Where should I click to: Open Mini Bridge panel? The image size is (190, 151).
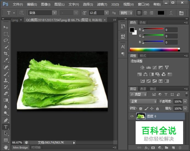tap(20, 147)
